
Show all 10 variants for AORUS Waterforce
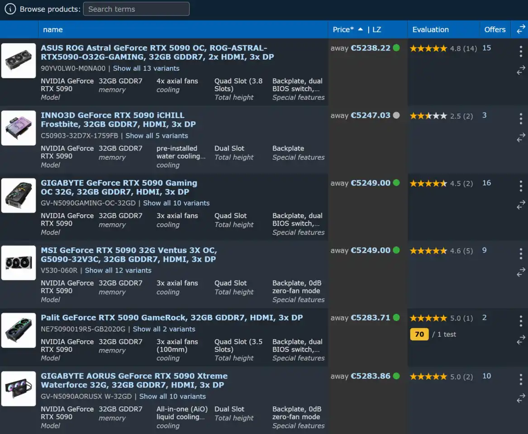pos(172,396)
